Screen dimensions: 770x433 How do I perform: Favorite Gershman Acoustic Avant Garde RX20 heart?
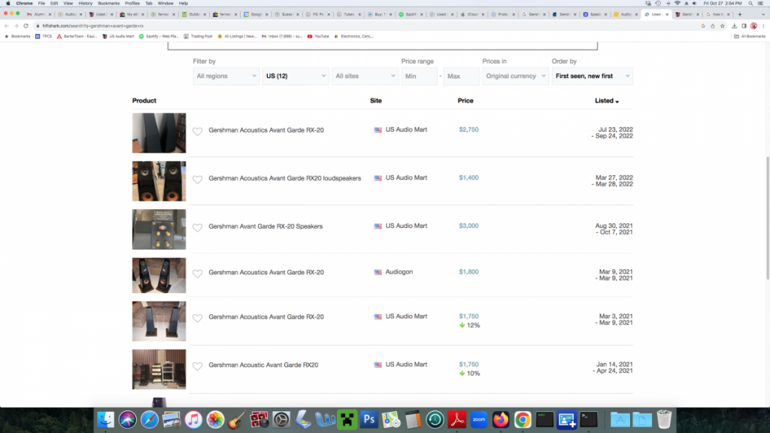[198, 366]
